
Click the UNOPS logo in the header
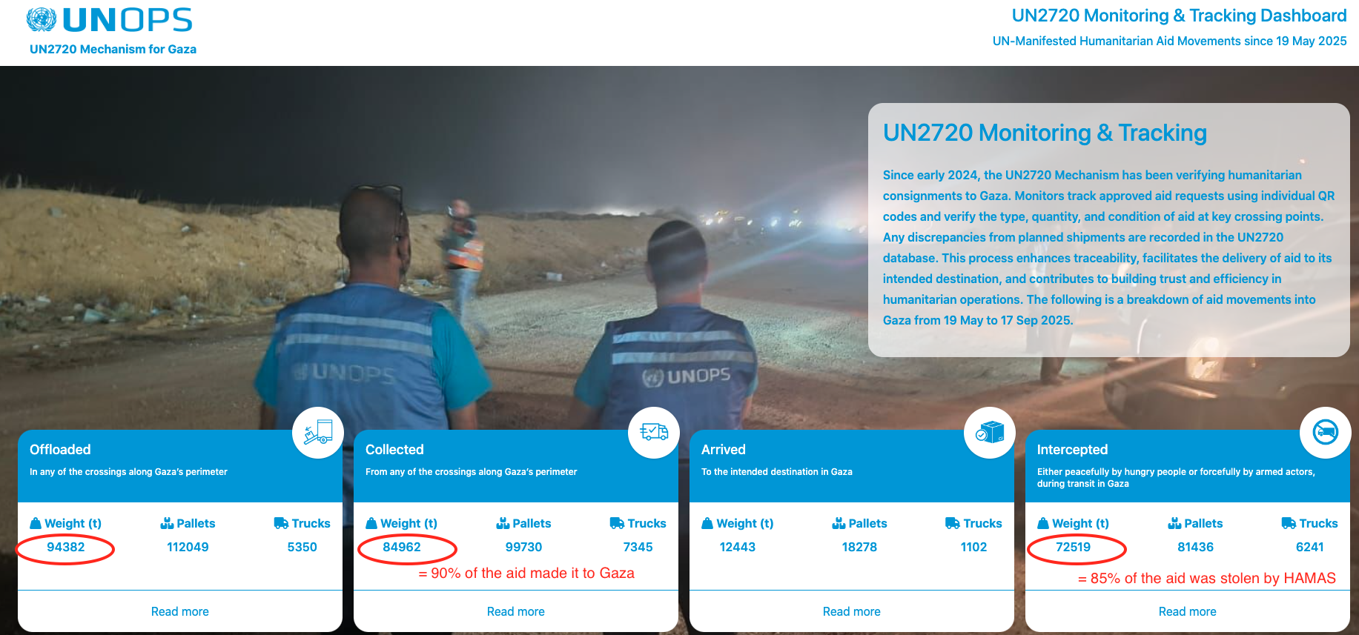109,20
